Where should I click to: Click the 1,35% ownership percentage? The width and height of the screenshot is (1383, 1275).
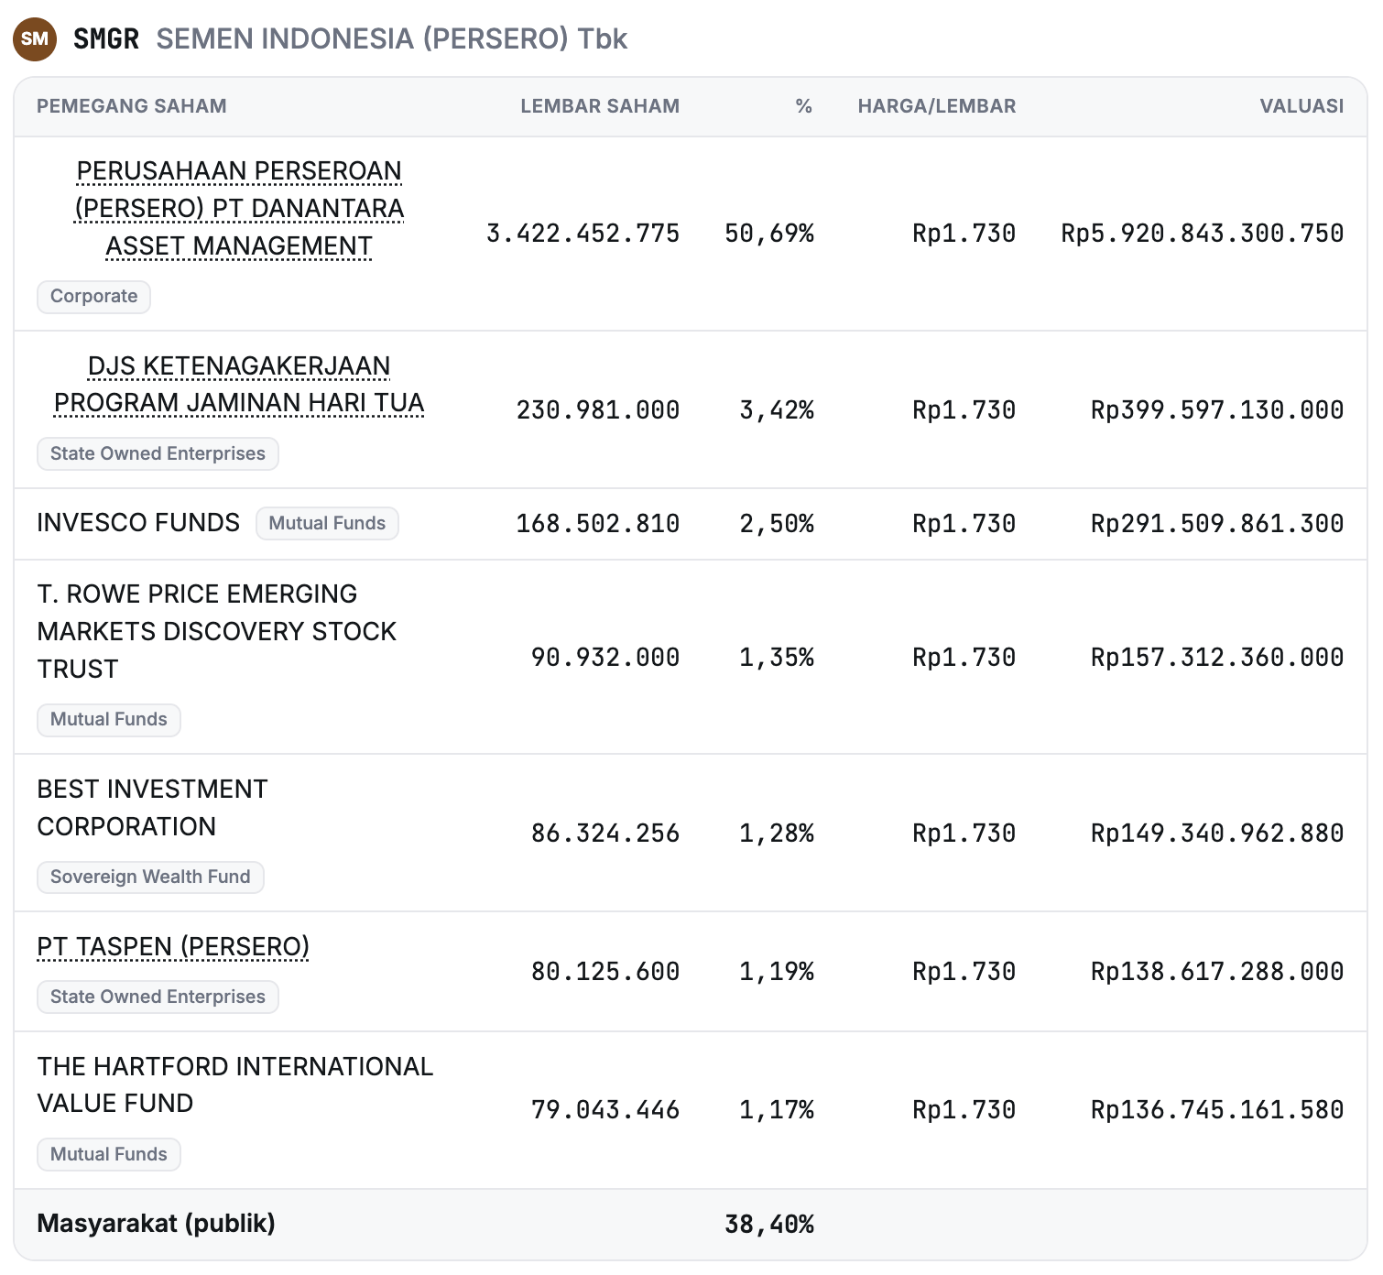[777, 657]
